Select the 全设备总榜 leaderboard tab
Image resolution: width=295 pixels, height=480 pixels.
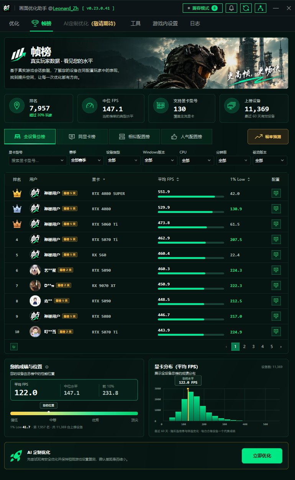coord(30,137)
